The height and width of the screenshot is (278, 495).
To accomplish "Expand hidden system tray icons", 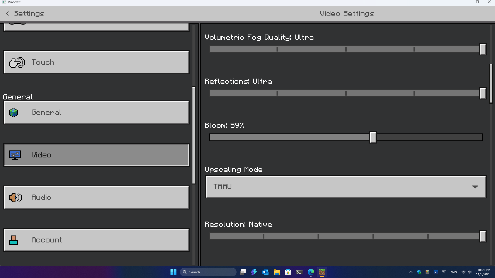I will (411, 272).
